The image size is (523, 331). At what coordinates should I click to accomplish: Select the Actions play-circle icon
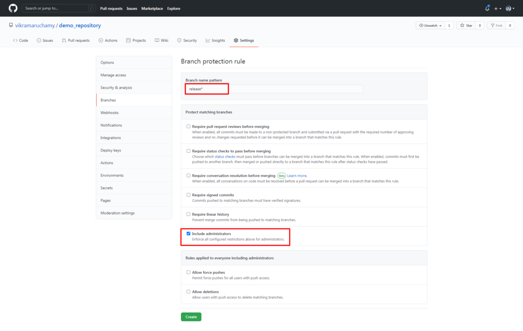pos(101,40)
